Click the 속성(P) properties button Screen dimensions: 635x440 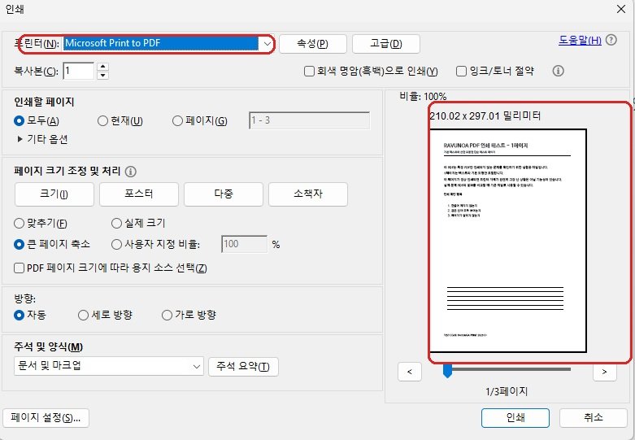pos(313,43)
